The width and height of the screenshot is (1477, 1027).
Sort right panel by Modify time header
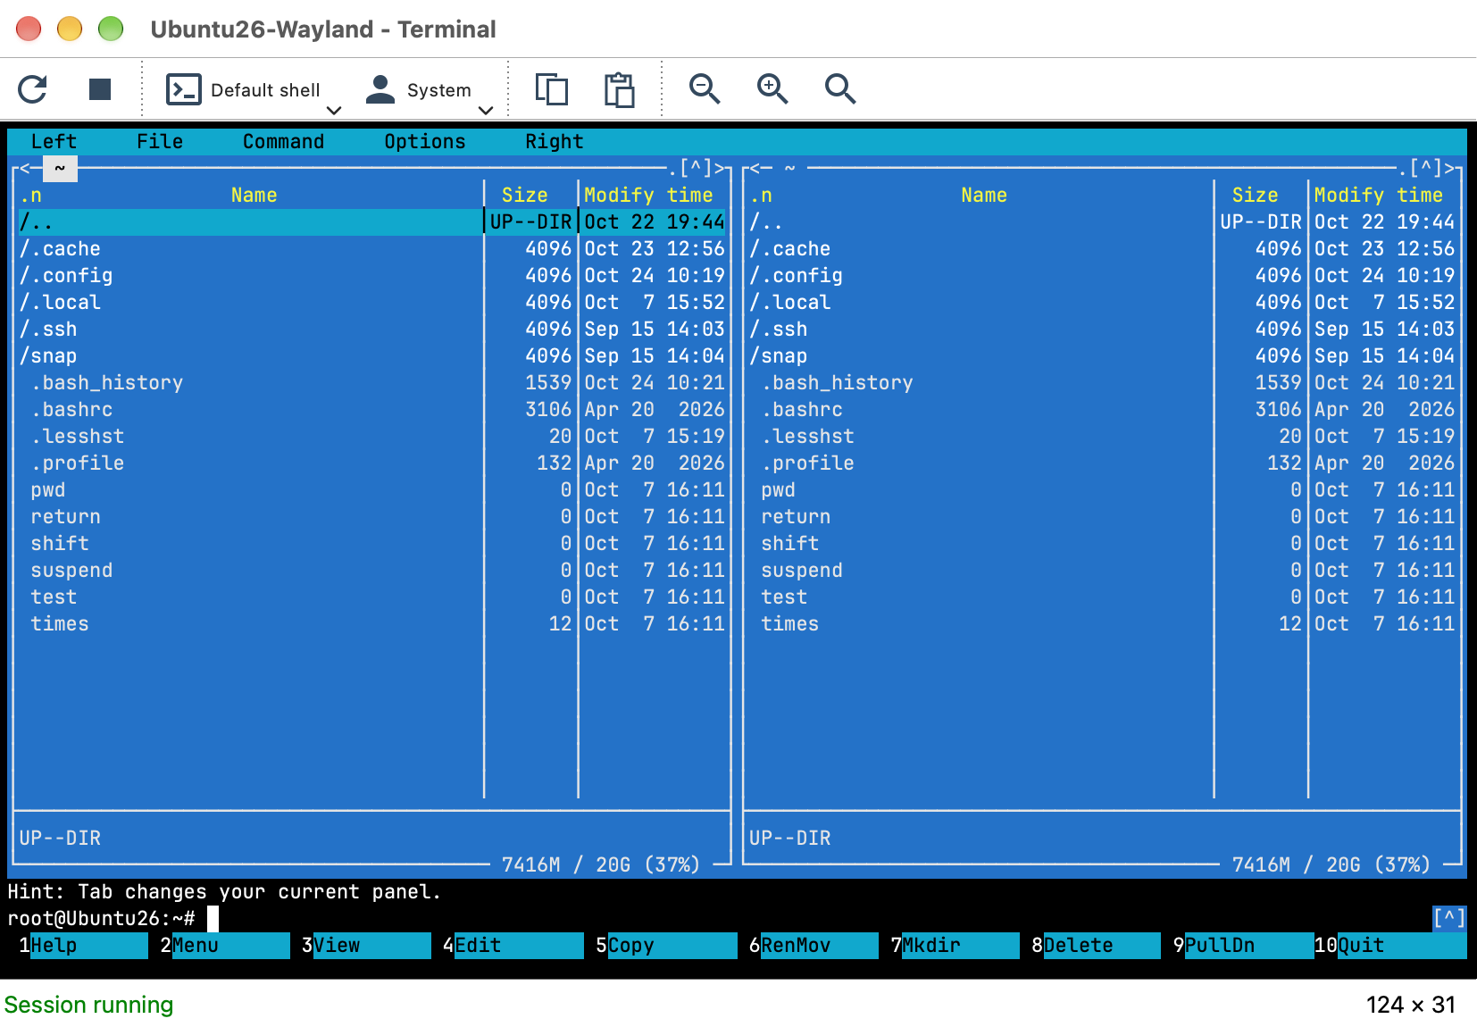point(1378,195)
